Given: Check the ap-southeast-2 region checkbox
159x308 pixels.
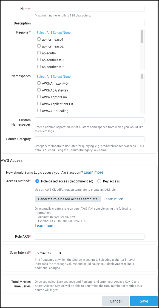Looking at the screenshot, I should coord(39,67).
